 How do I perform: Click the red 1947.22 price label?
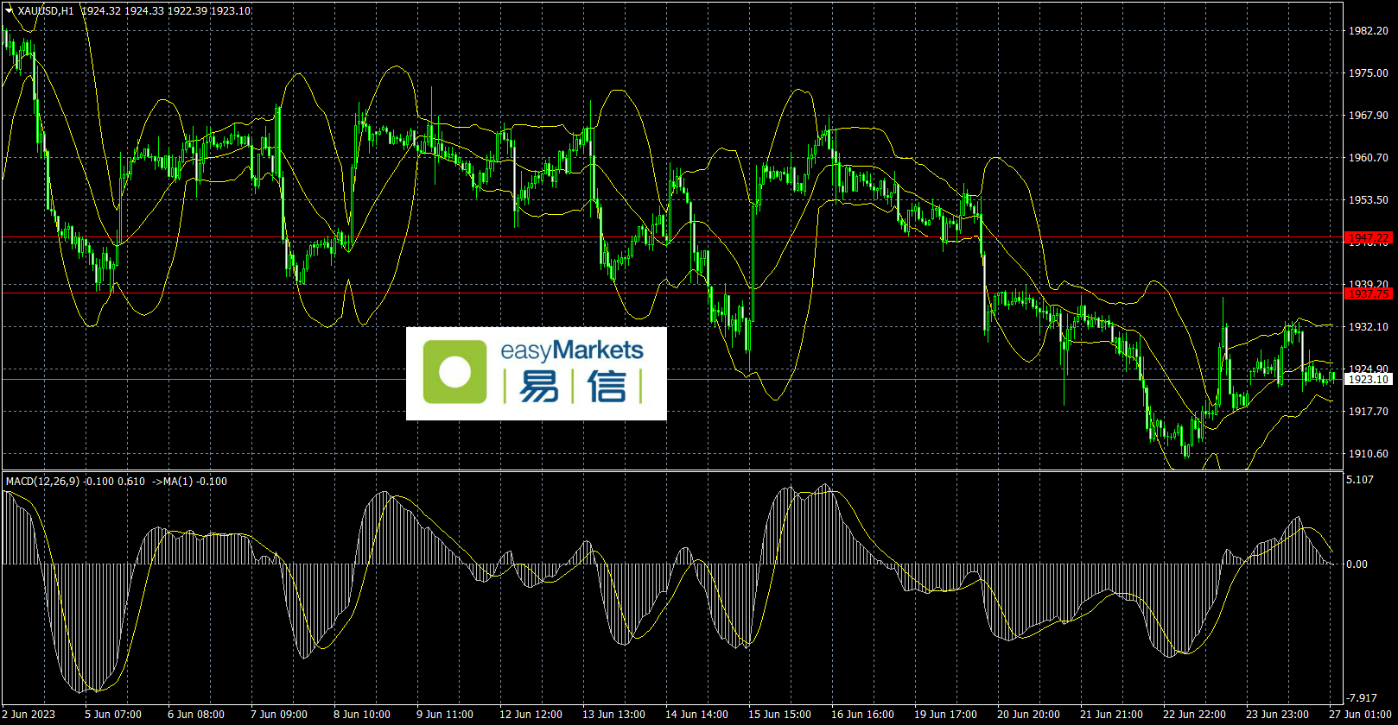click(1369, 237)
